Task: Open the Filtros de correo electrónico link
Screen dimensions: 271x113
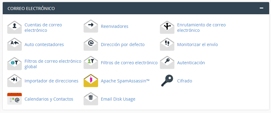Action: click(x=129, y=63)
